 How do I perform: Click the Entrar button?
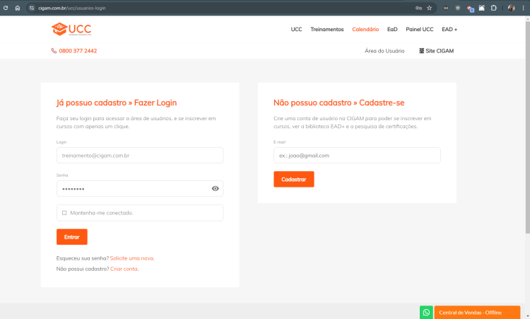click(72, 237)
